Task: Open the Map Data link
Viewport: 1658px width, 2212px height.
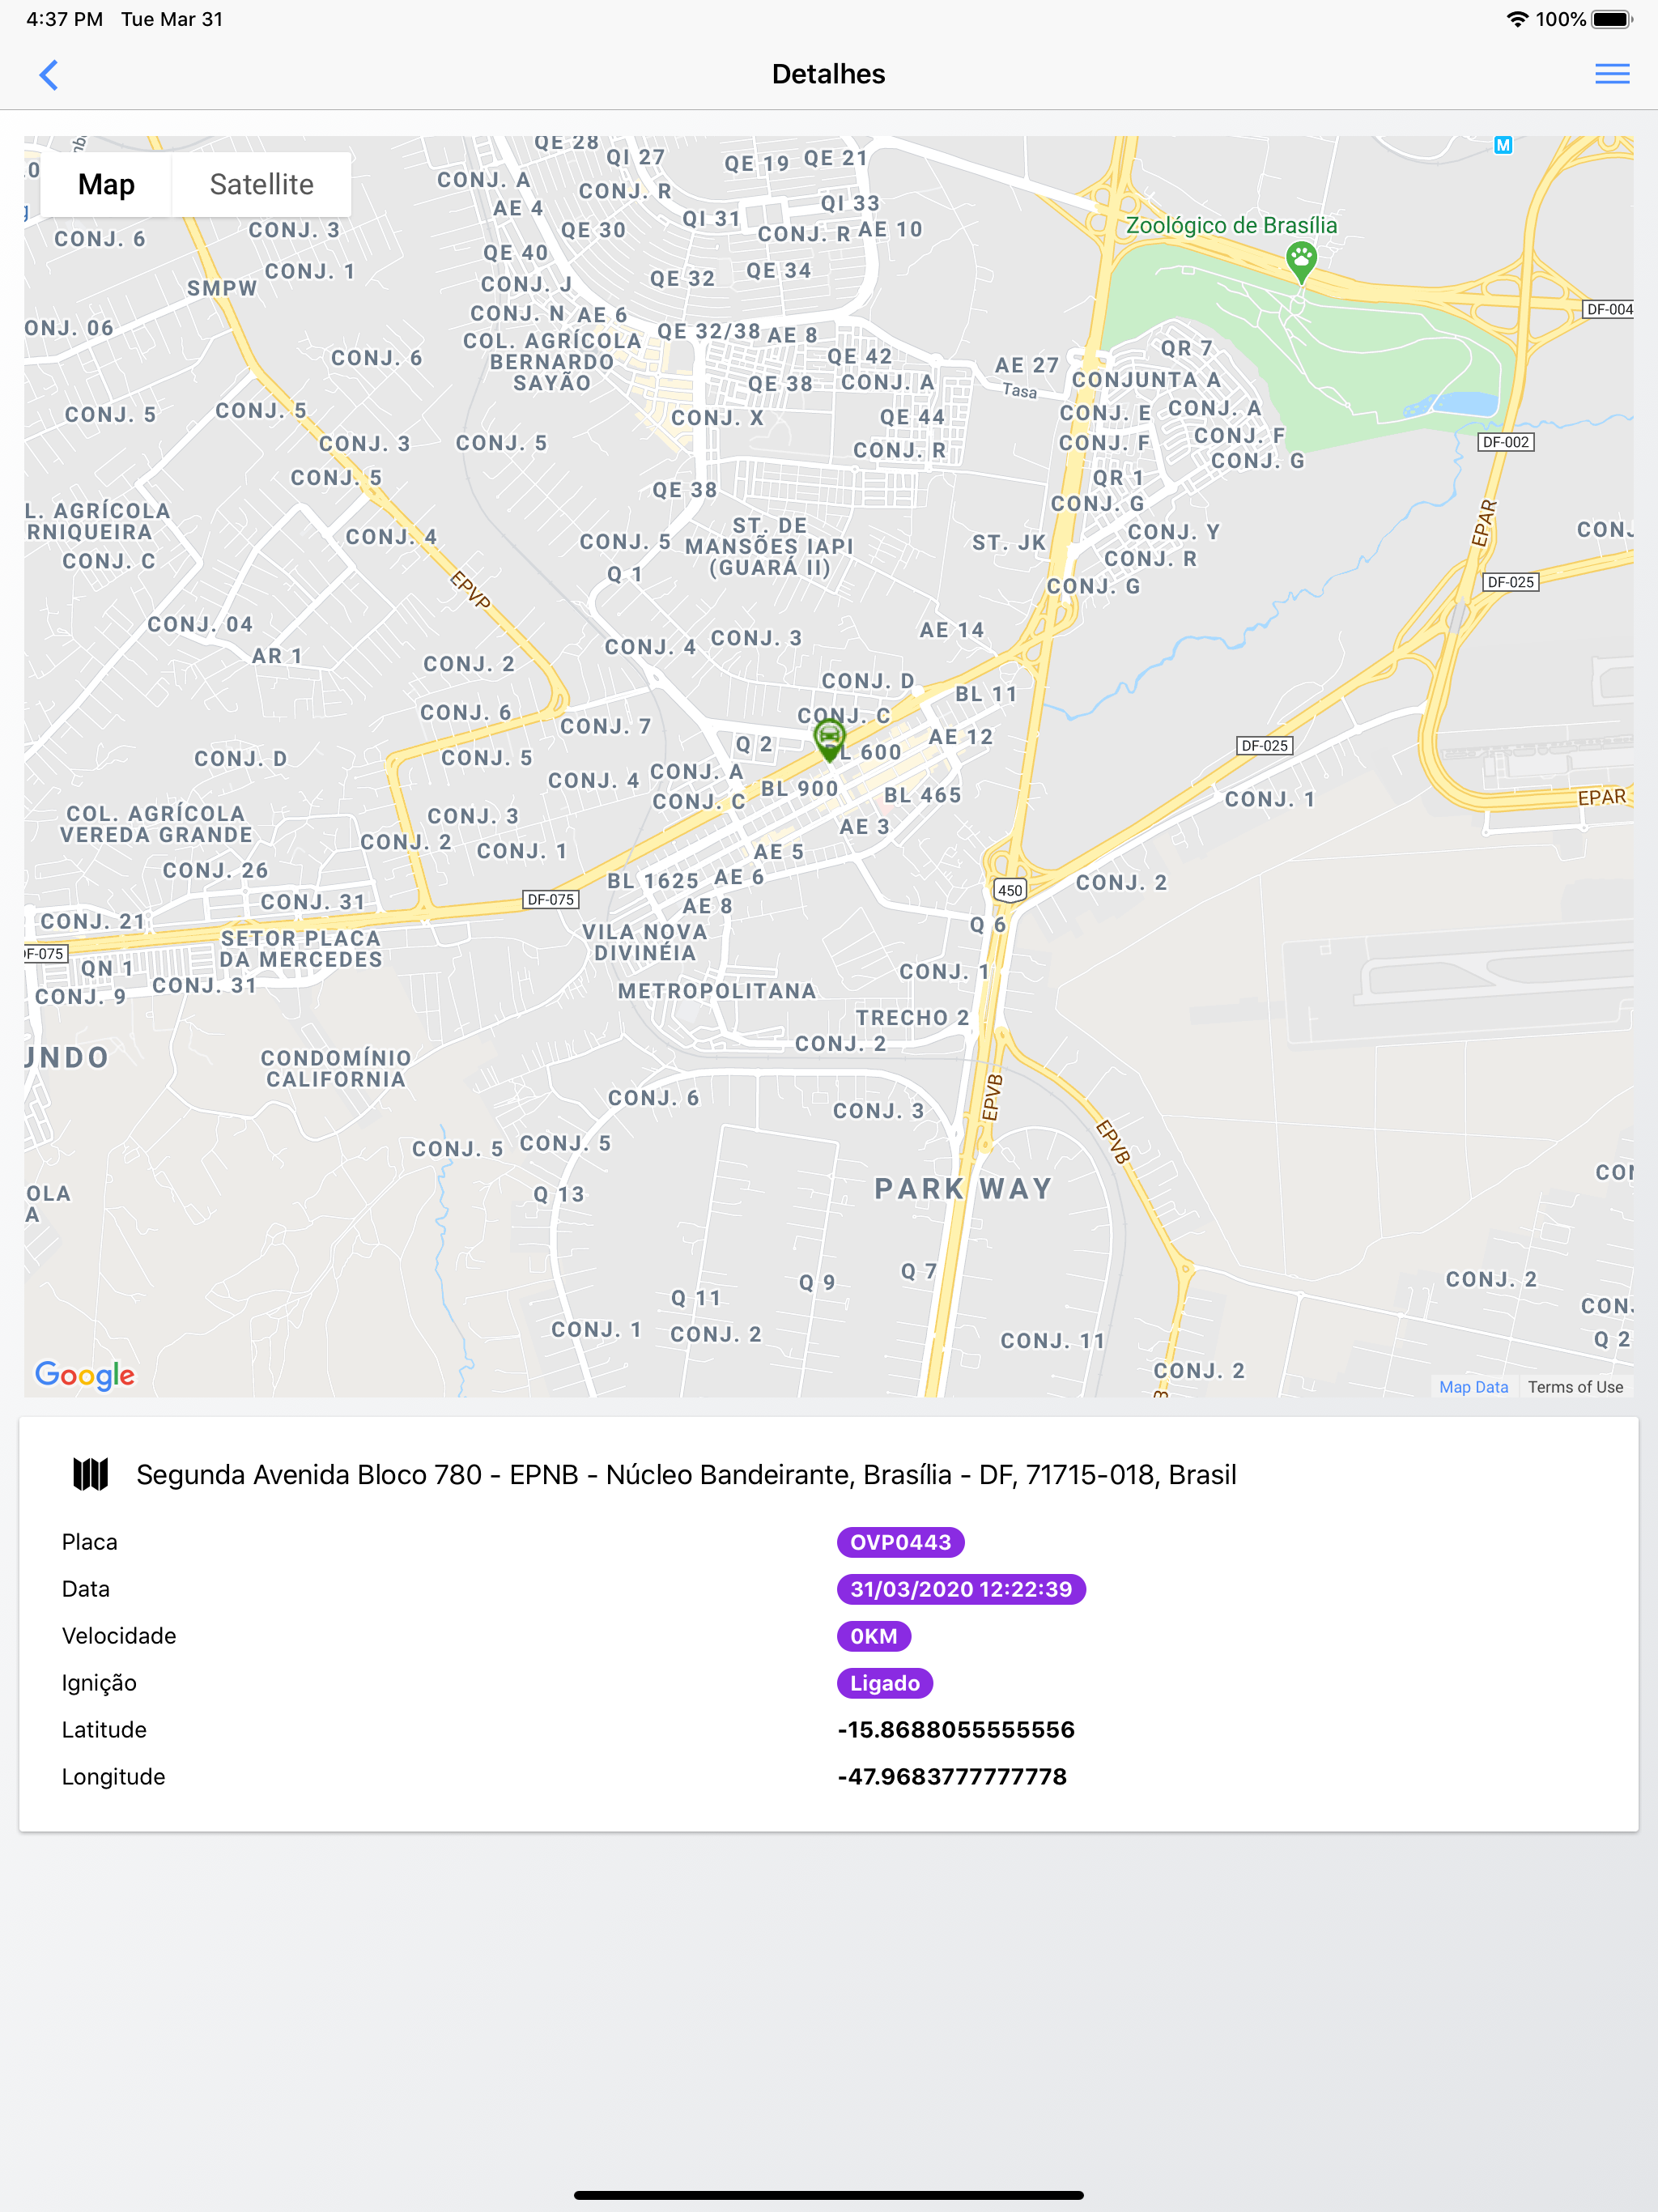Action: [1473, 1387]
